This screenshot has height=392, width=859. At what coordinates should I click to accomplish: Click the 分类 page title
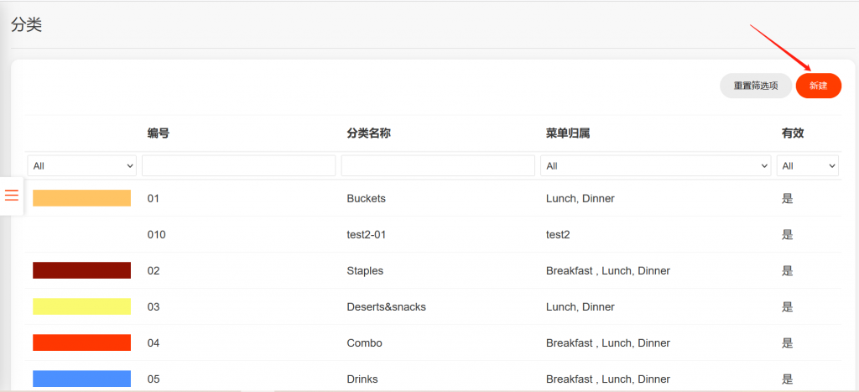click(26, 24)
